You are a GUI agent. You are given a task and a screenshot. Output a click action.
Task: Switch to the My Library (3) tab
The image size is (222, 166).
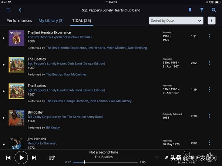point(51,21)
